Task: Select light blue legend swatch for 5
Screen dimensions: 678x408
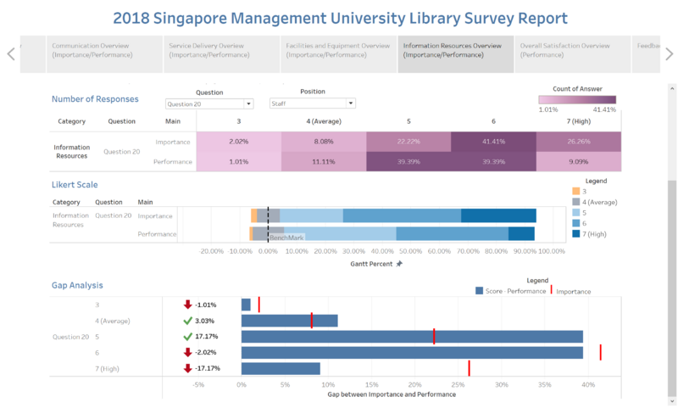Action: coord(576,212)
